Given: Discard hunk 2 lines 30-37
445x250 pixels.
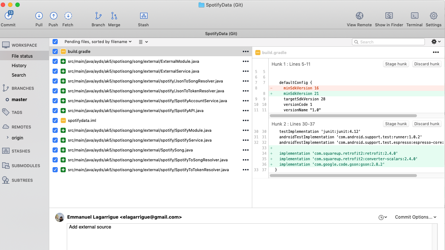Looking at the screenshot, I should pyautogui.click(x=427, y=124).
